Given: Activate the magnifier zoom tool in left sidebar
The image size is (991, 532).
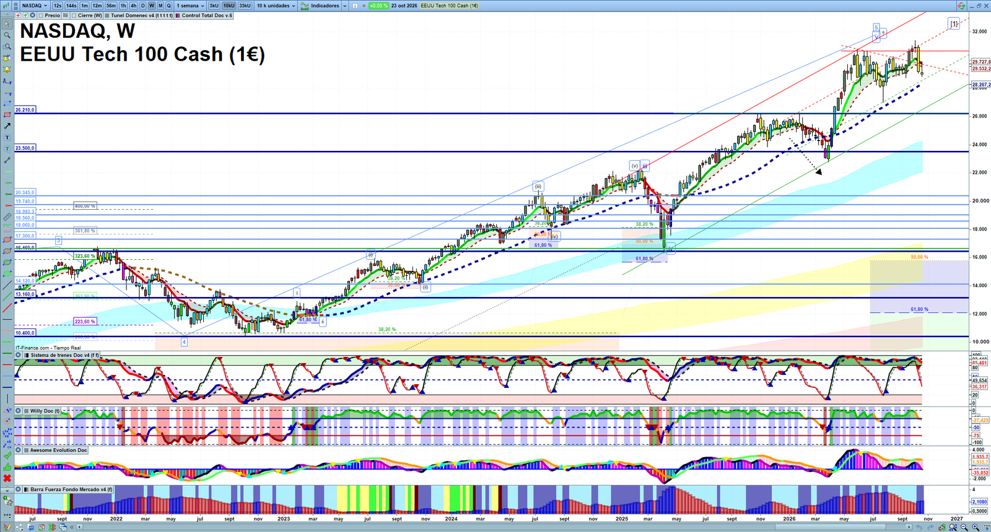Looking at the screenshot, I should [x=7, y=35].
